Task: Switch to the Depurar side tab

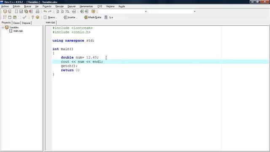Action: pyautogui.click(x=26, y=23)
